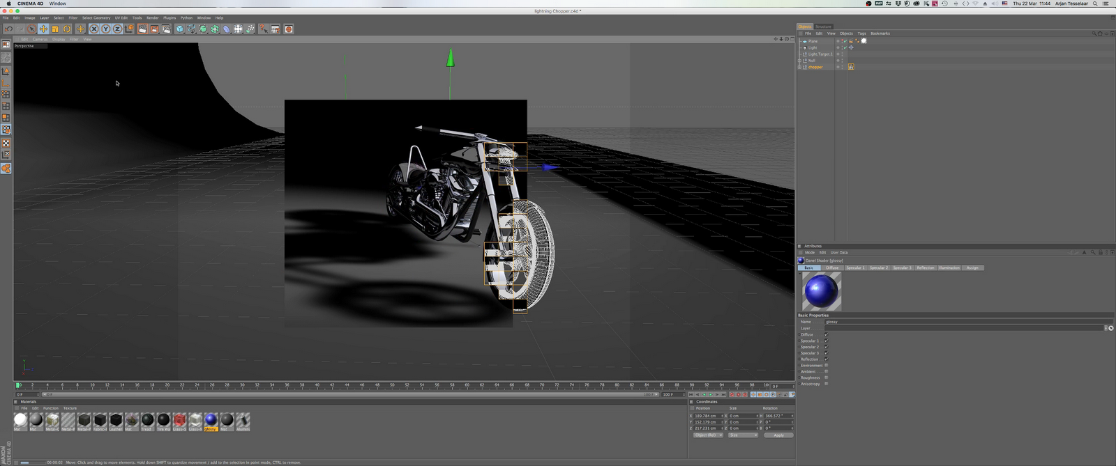
Task: Activate the Rotate tool
Action: [x=67, y=29]
